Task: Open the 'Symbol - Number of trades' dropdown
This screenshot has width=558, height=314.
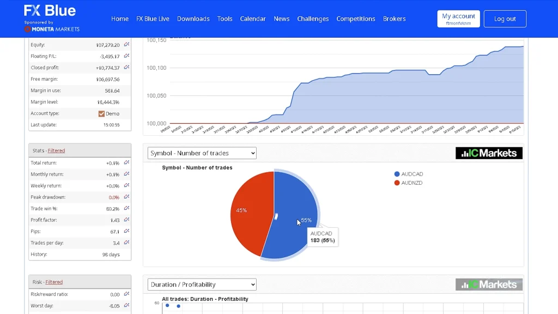Action: pyautogui.click(x=202, y=153)
